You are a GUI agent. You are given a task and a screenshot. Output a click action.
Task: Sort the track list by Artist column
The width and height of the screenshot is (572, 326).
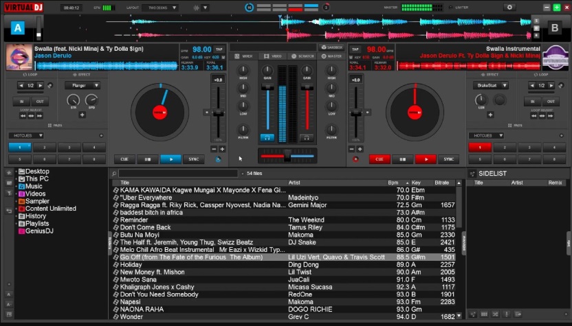tap(294, 183)
